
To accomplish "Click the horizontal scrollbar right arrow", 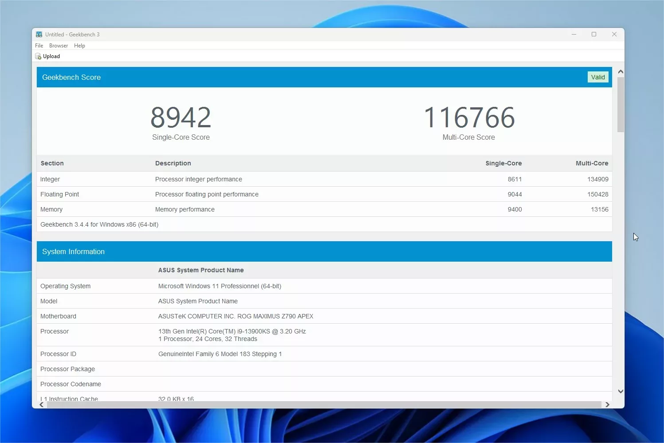I will tap(607, 404).
